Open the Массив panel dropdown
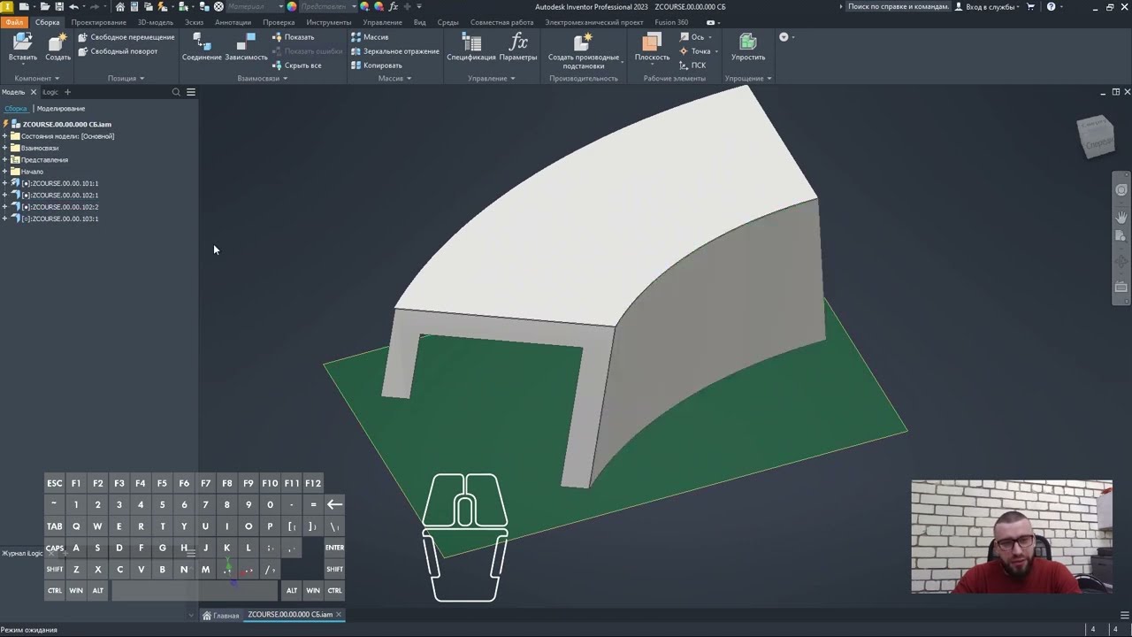The image size is (1132, 637). pos(394,78)
